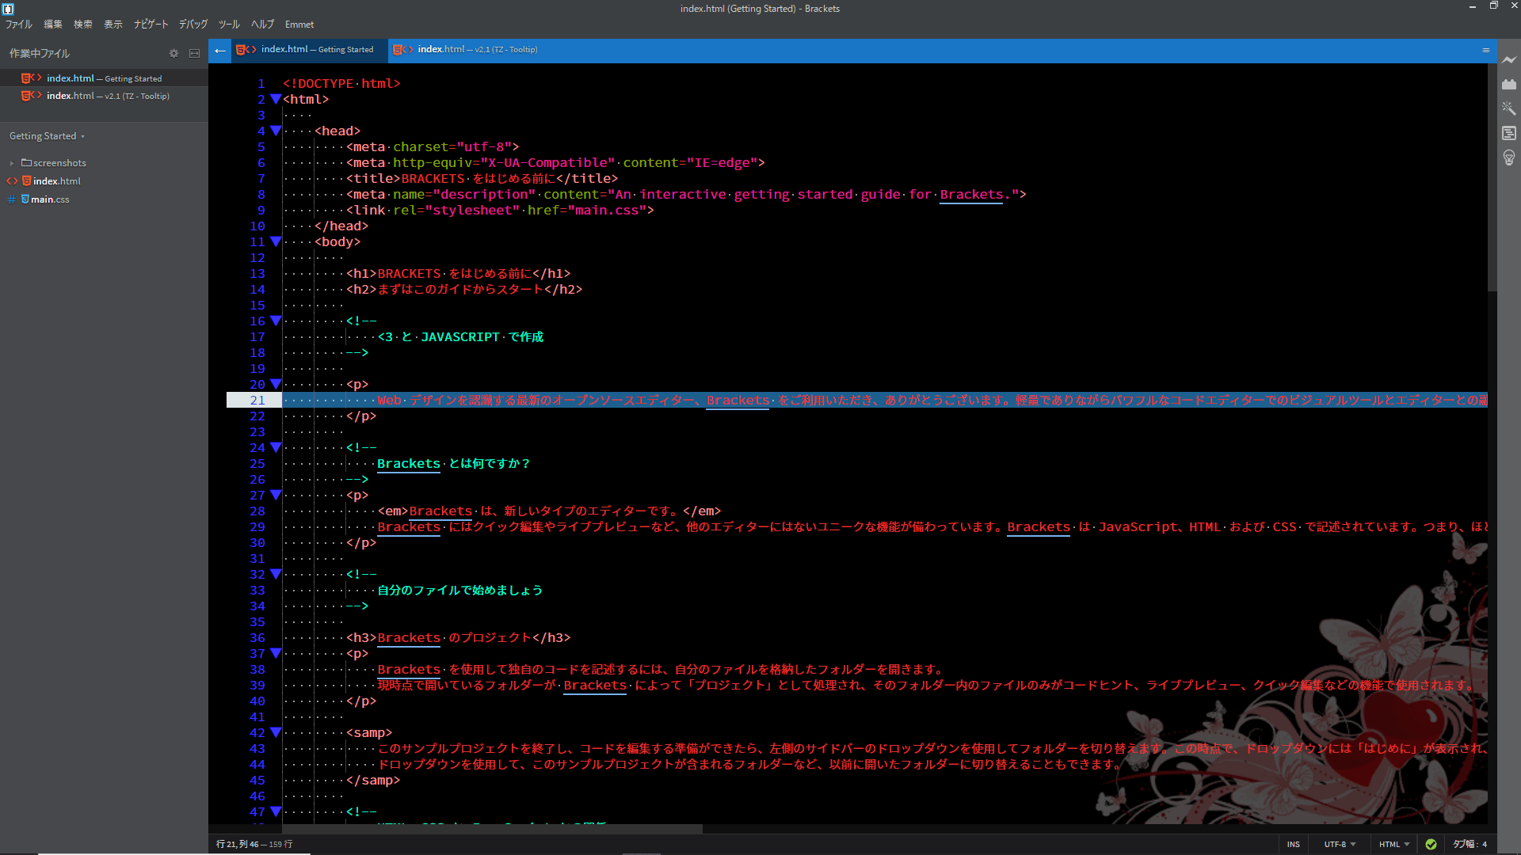Fold the paragraph on line 27

275,495
